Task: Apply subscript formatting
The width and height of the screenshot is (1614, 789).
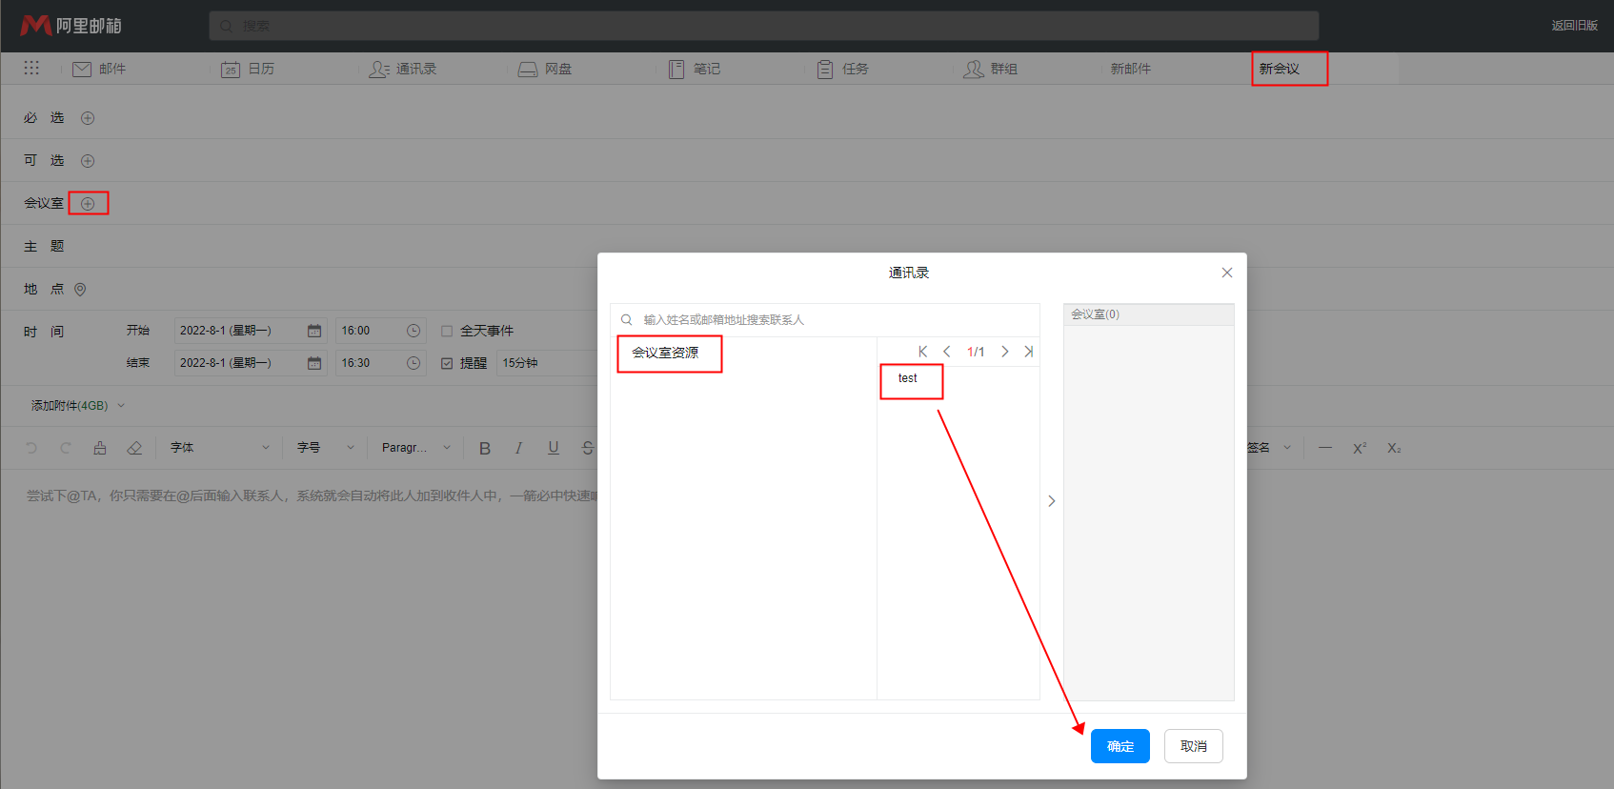Action: pyautogui.click(x=1394, y=448)
